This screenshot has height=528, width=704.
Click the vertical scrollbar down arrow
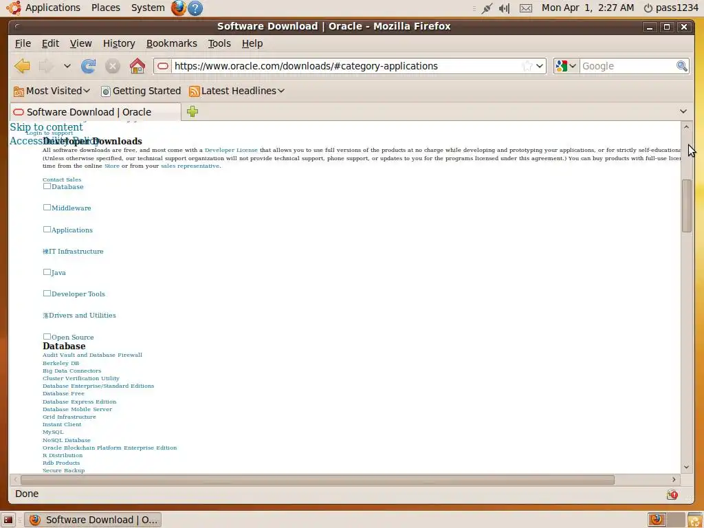pyautogui.click(x=687, y=467)
